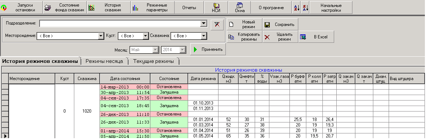This screenshot has width=426, height=140.
Task: Select the 05-апр-2014 21:50 date cell
Action: 125,136
